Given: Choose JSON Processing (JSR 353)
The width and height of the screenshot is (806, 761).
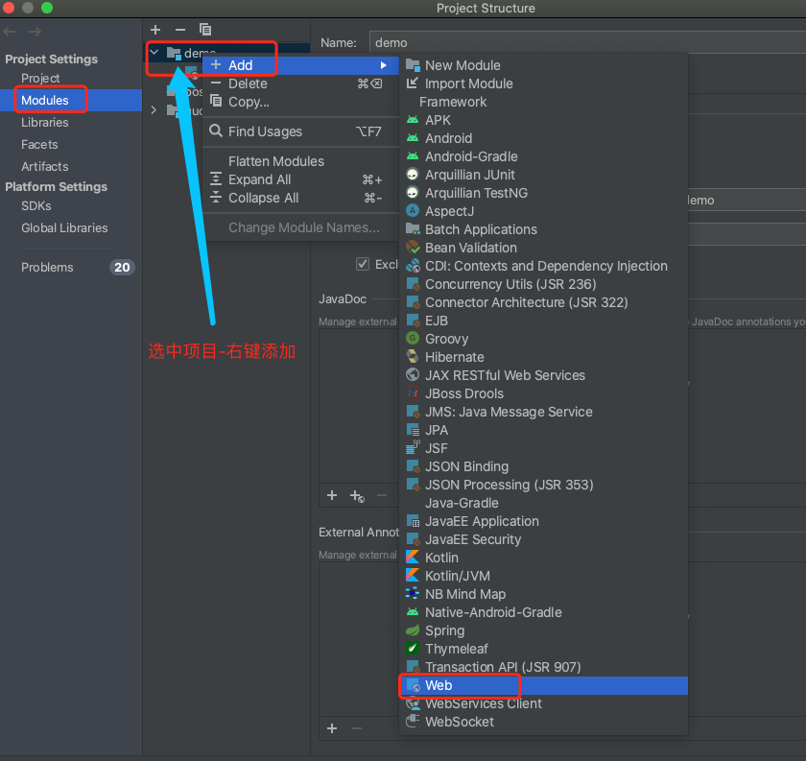Looking at the screenshot, I should (x=543, y=485).
